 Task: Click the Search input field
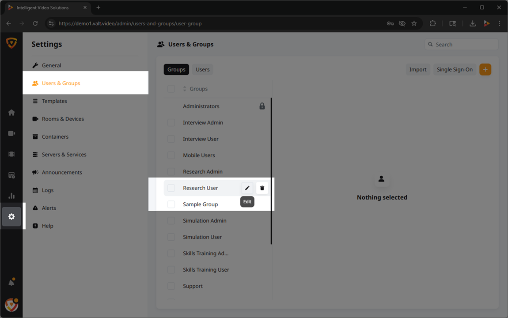461,44
